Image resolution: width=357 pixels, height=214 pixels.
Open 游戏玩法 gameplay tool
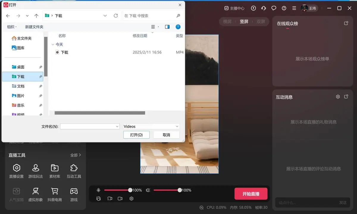(35, 171)
